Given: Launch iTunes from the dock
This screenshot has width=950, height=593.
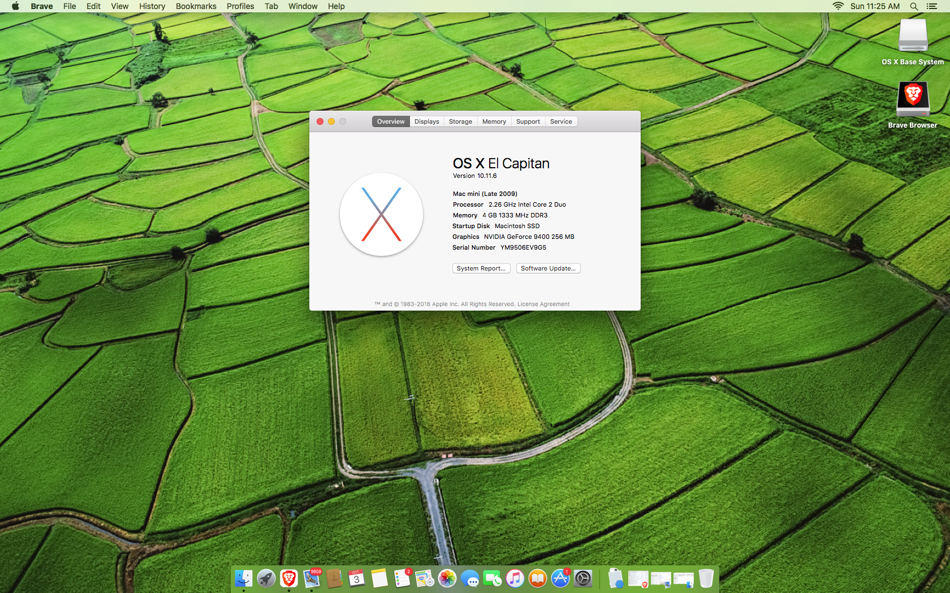Looking at the screenshot, I should [x=515, y=578].
